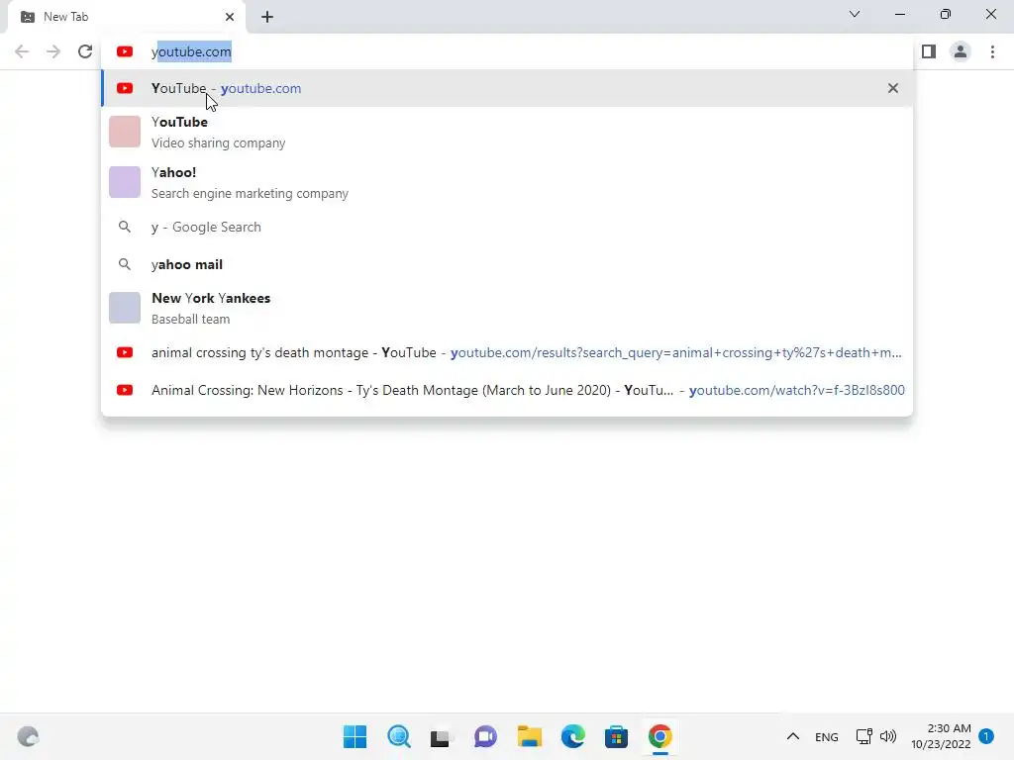Click the ENG language indicator

click(827, 736)
